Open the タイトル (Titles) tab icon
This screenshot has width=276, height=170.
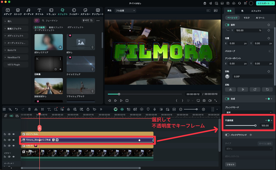click(x=40, y=11)
